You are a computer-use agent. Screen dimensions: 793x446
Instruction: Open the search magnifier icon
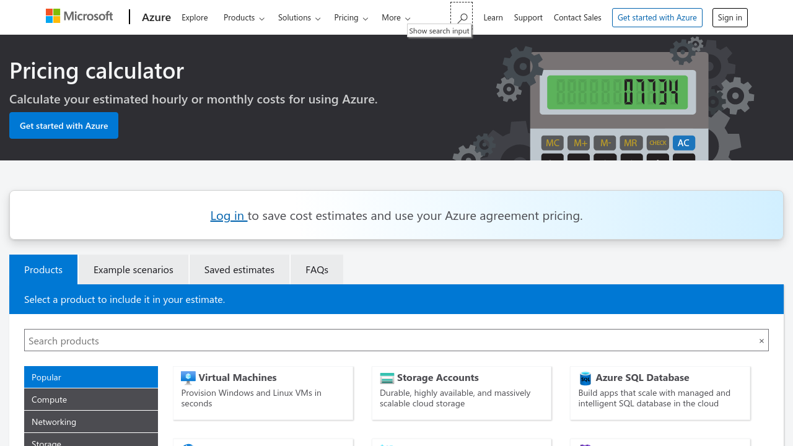tap(462, 18)
